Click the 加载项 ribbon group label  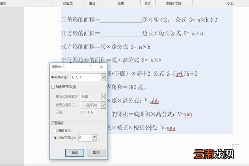point(68,4)
